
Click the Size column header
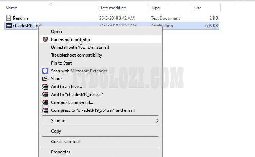198,8
